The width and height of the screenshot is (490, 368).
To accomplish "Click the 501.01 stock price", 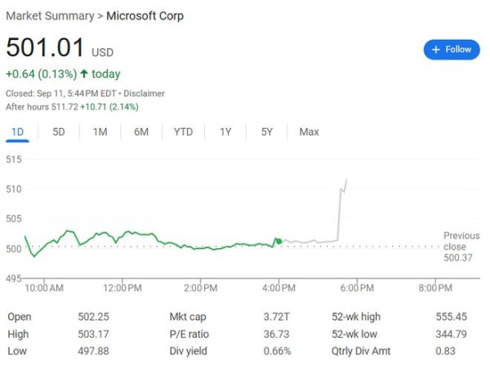I will (40, 49).
